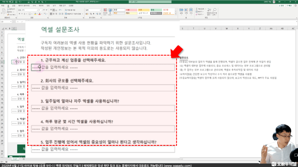Click the formula bar enter (check mark) icon
298x167 pixels.
22,22
